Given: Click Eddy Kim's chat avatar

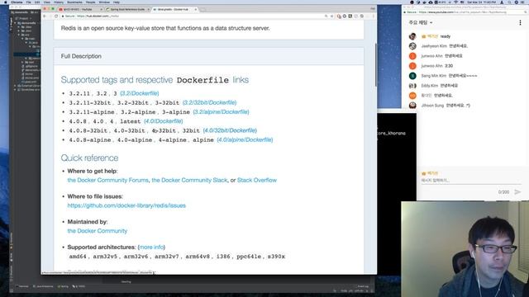Looking at the screenshot, I should click(412, 86).
